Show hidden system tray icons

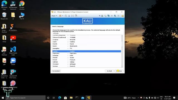click(138, 98)
